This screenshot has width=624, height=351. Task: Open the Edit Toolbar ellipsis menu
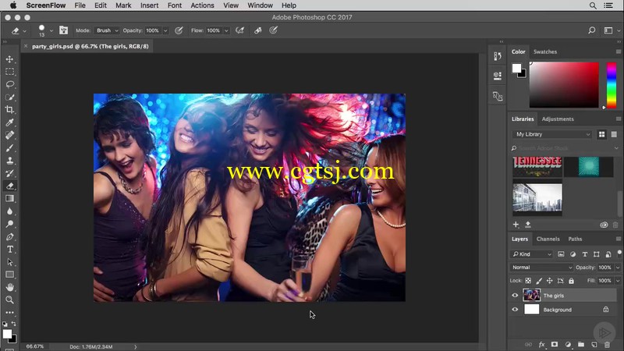click(9, 313)
